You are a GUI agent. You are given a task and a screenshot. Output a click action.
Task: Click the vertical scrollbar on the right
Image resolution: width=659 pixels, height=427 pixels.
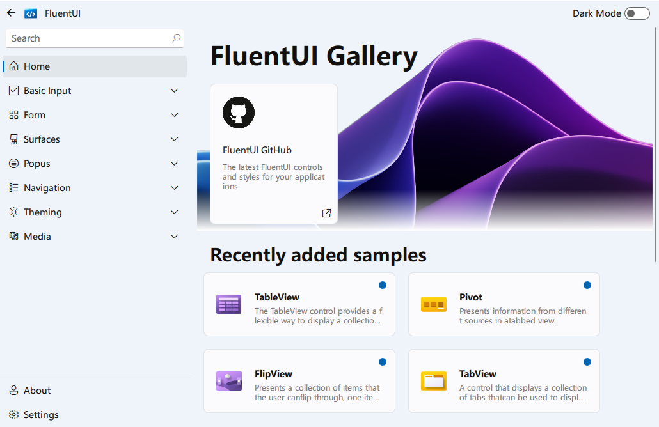click(x=656, y=145)
